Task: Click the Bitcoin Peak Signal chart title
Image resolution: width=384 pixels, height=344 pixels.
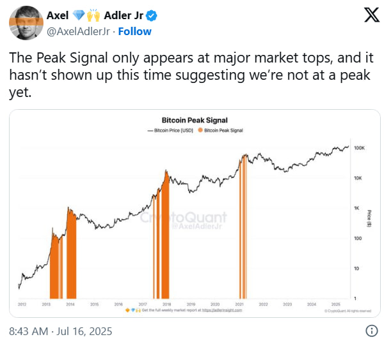Action: point(194,119)
